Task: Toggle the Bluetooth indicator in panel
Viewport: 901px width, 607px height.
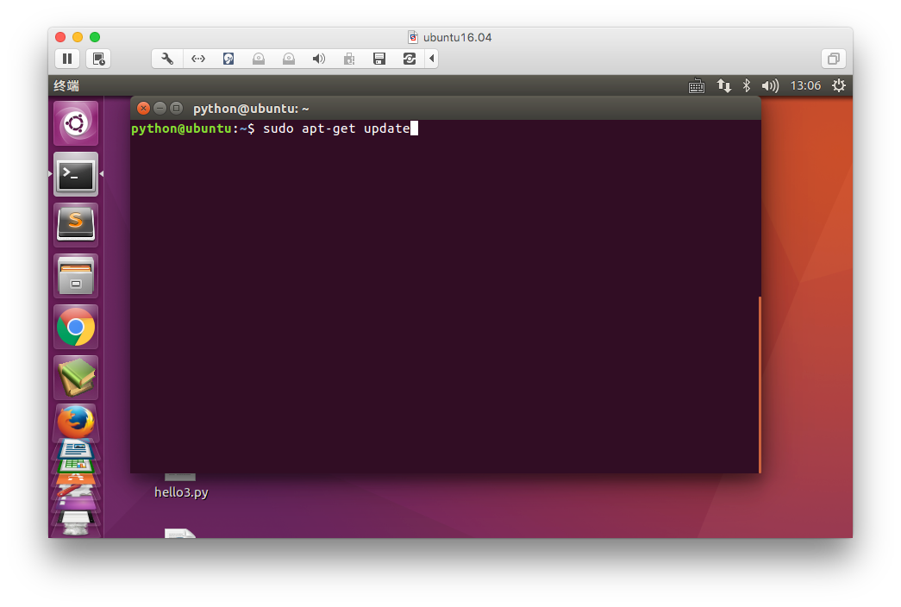Action: 747,86
